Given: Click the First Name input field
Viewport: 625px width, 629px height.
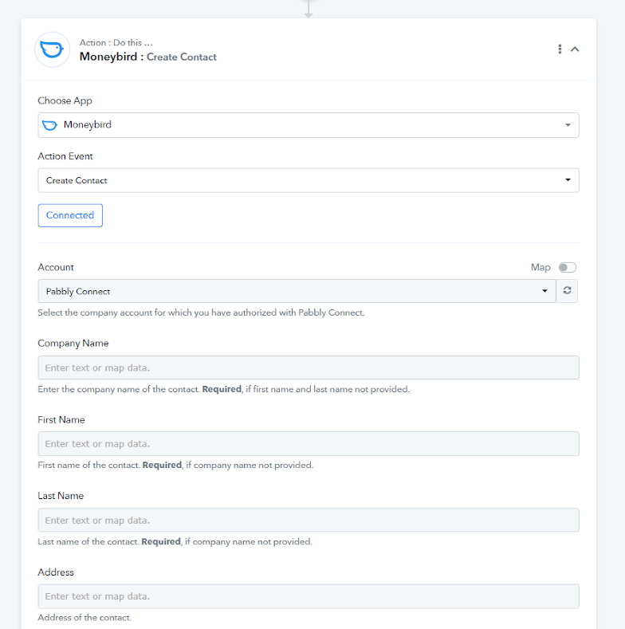Looking at the screenshot, I should click(x=308, y=444).
